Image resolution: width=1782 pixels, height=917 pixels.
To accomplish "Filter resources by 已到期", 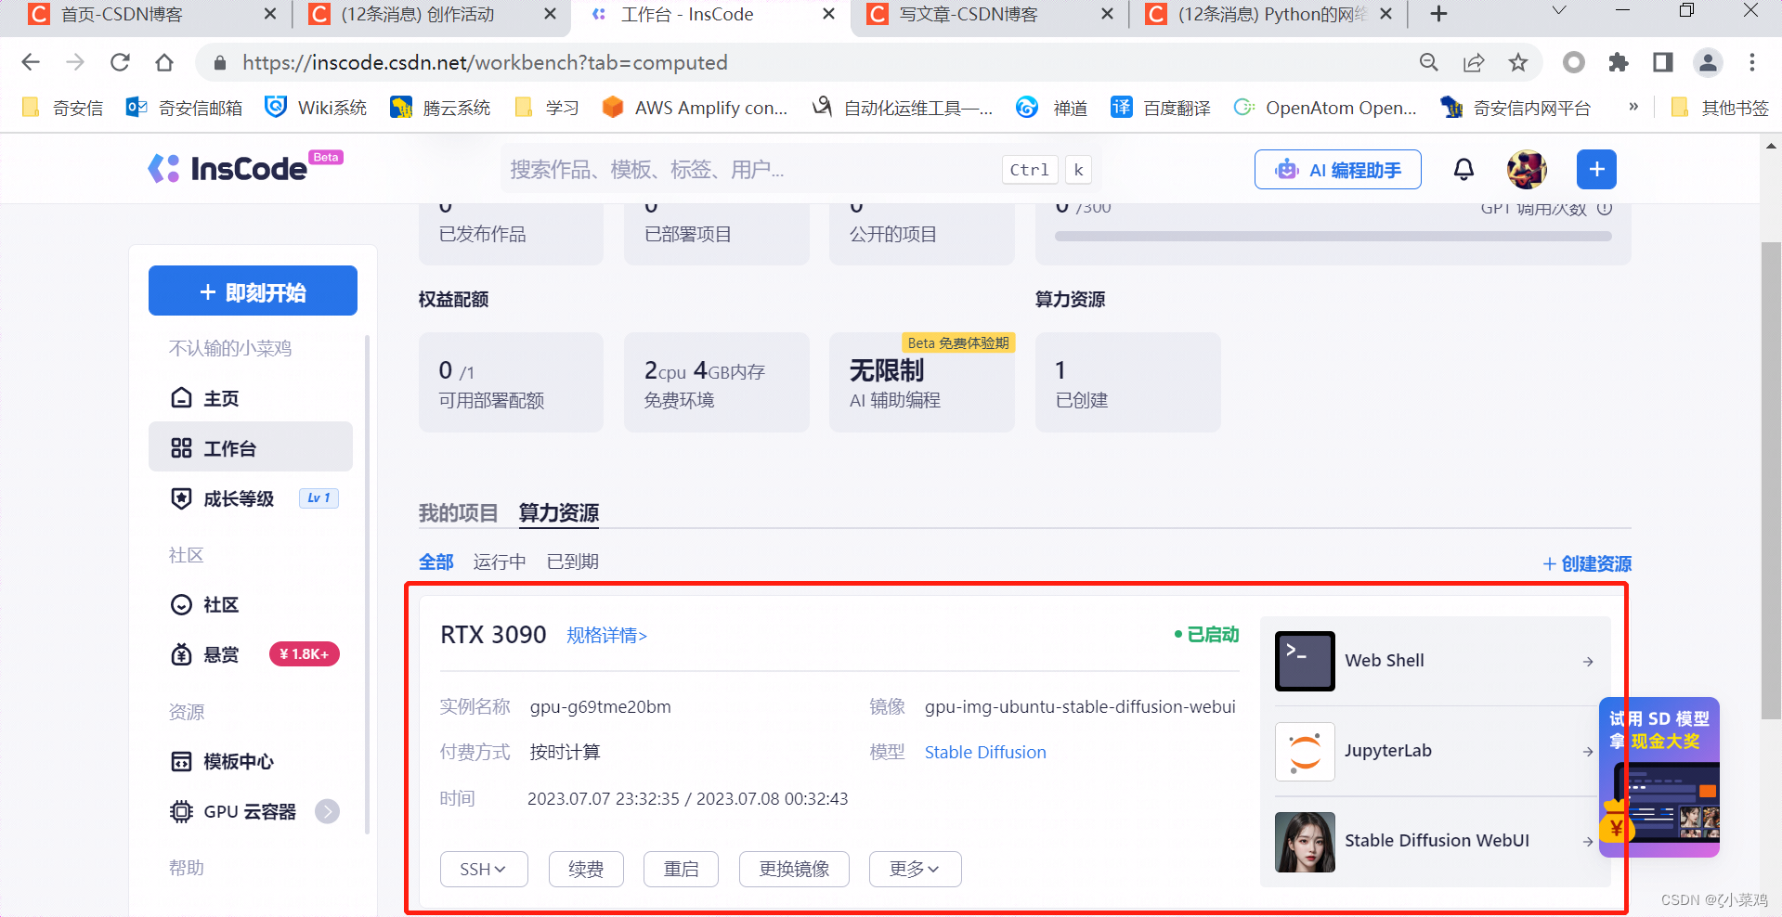I will [573, 562].
